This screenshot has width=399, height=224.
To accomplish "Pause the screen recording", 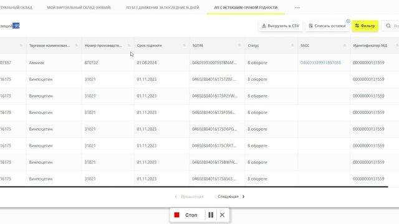I will tap(211, 215).
